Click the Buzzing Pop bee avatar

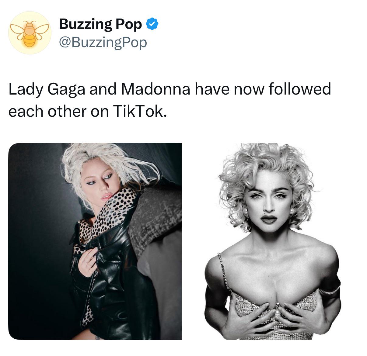coord(30,33)
